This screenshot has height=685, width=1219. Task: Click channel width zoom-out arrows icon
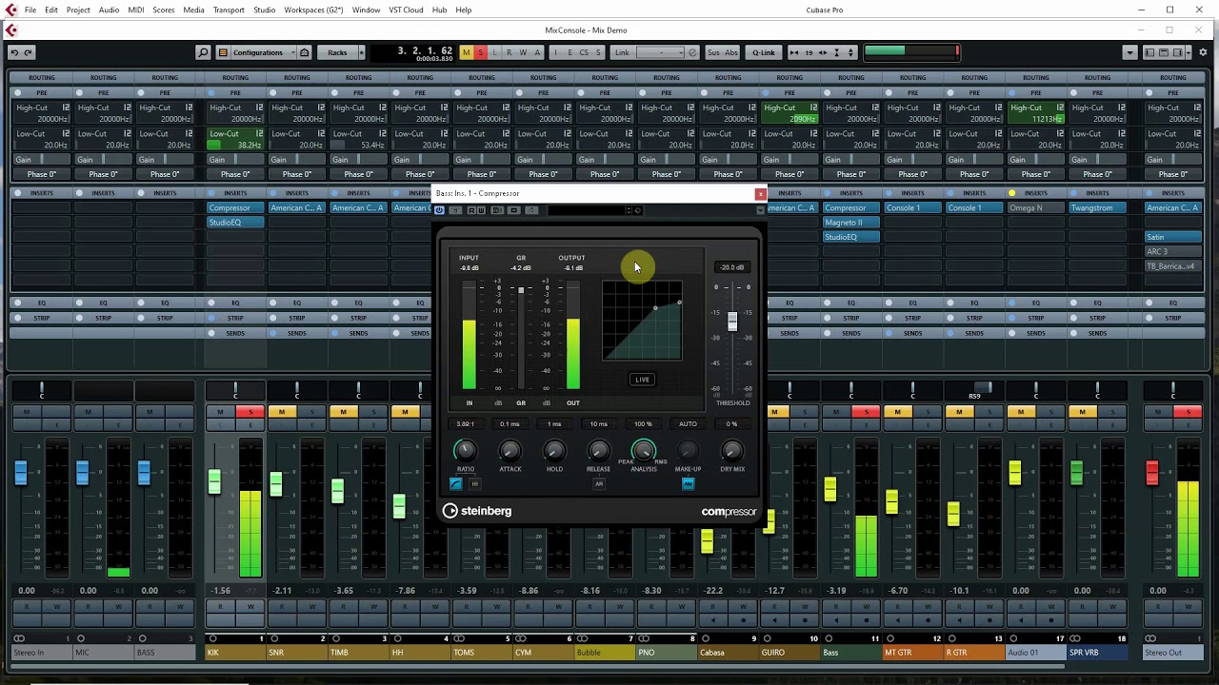794,52
